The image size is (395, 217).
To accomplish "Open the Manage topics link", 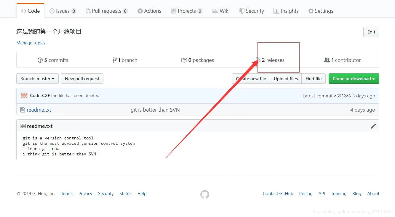I will coord(31,43).
